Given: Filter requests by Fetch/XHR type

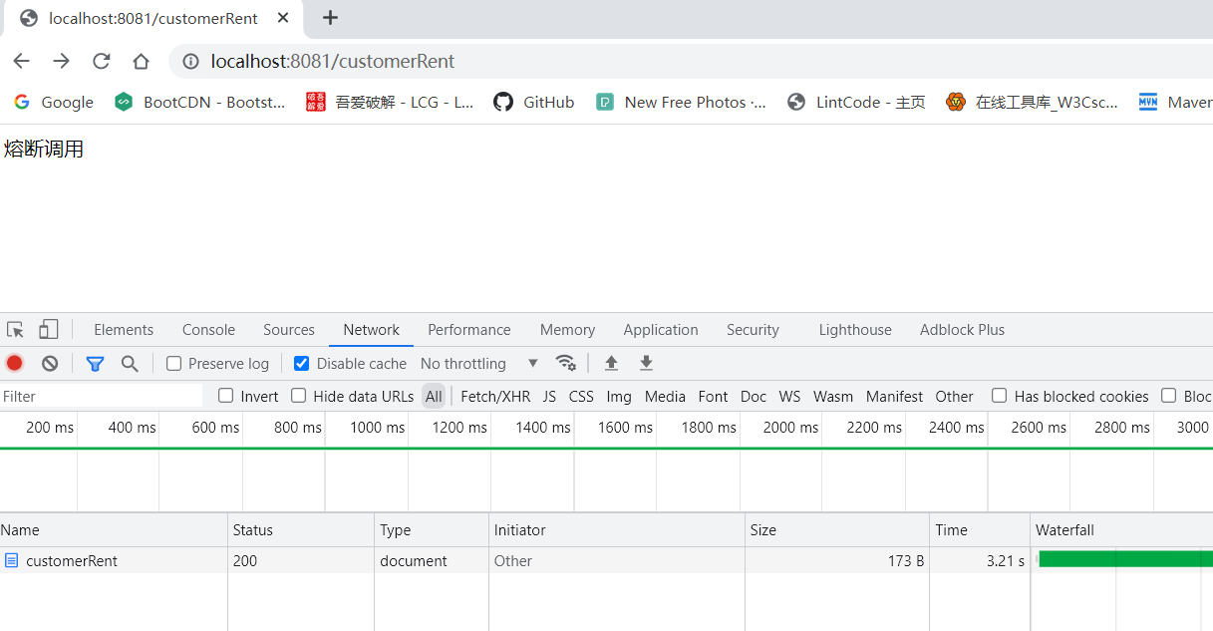Looking at the screenshot, I should point(495,396).
